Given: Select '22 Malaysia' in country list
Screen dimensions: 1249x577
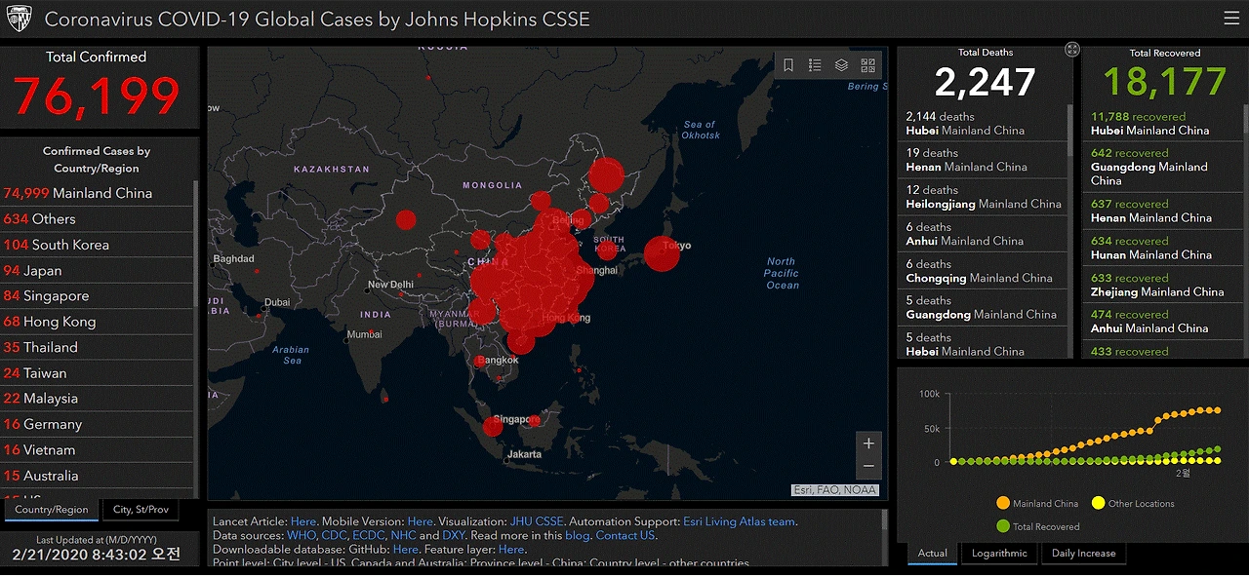Looking at the screenshot, I should [97, 399].
